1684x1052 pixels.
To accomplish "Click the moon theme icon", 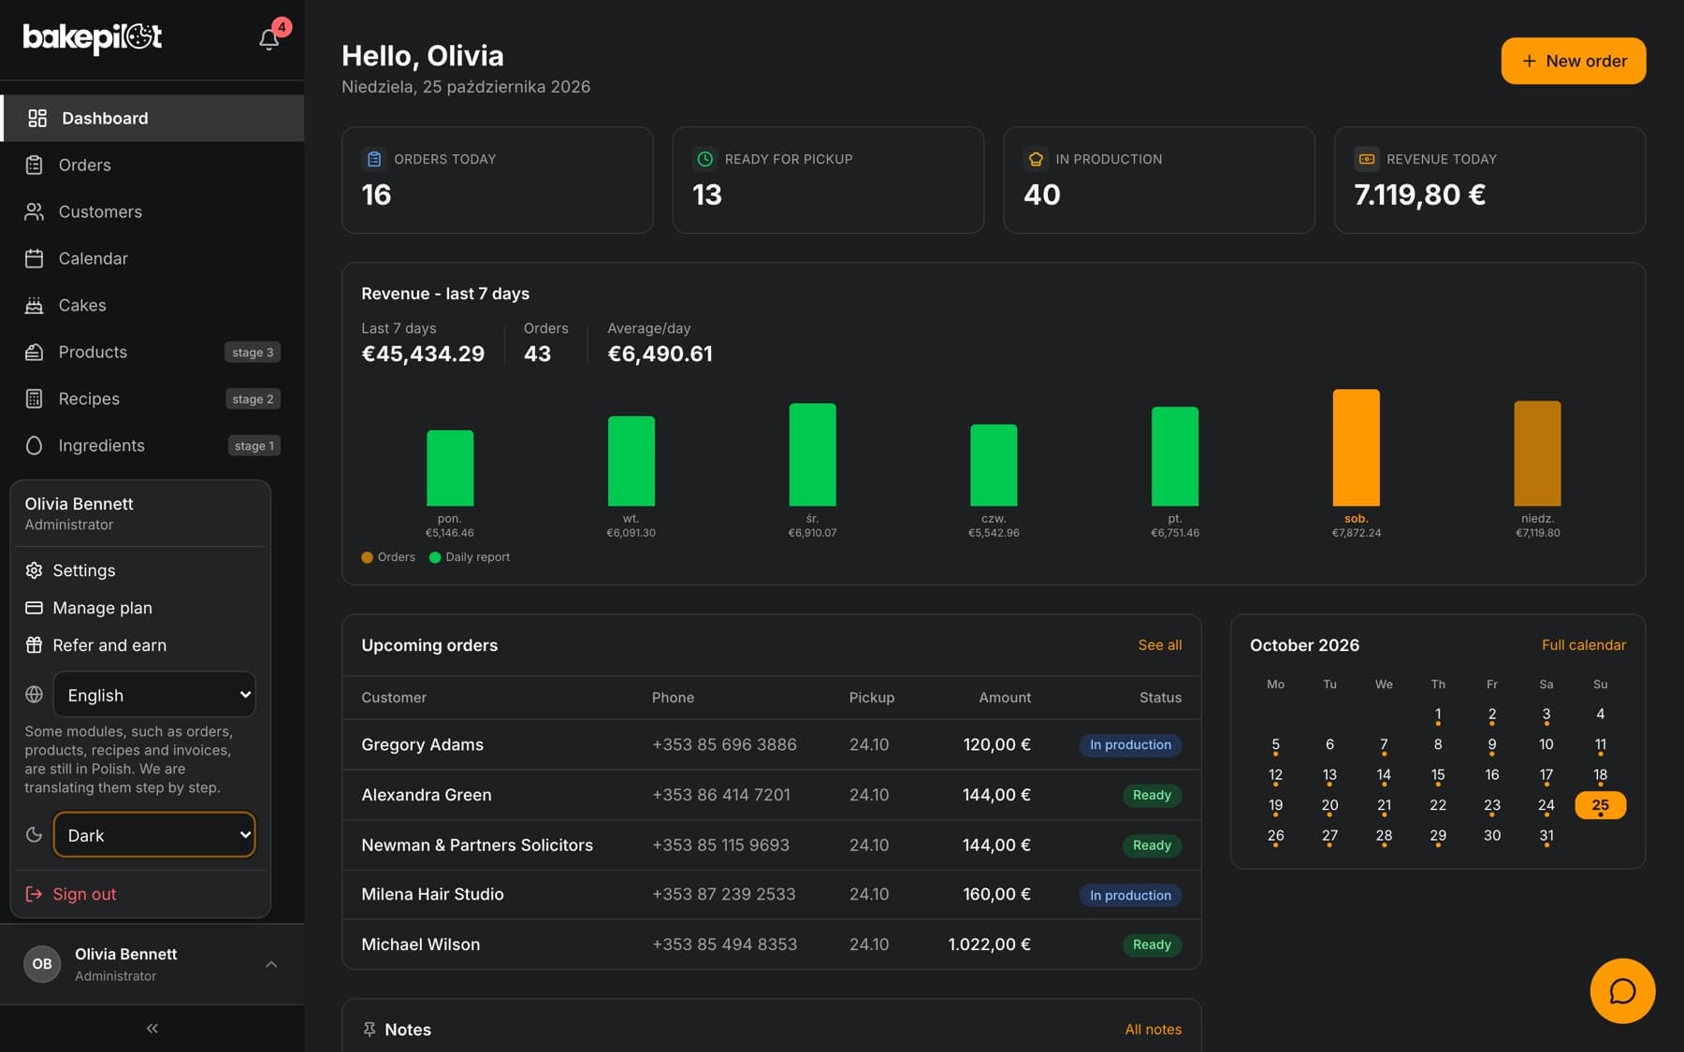I will pyautogui.click(x=34, y=835).
